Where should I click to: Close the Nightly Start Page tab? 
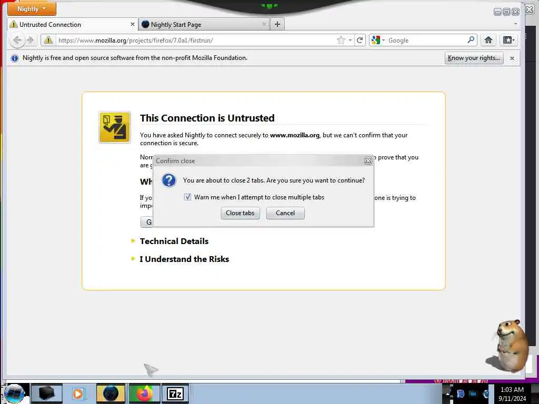coord(264,24)
